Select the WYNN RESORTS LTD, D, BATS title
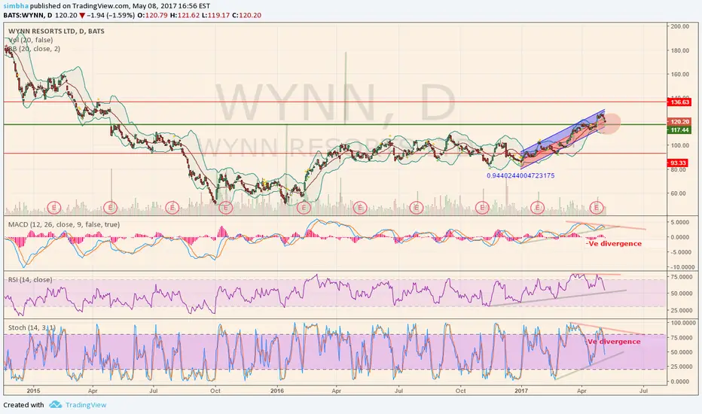The width and height of the screenshot is (702, 414). coord(56,32)
